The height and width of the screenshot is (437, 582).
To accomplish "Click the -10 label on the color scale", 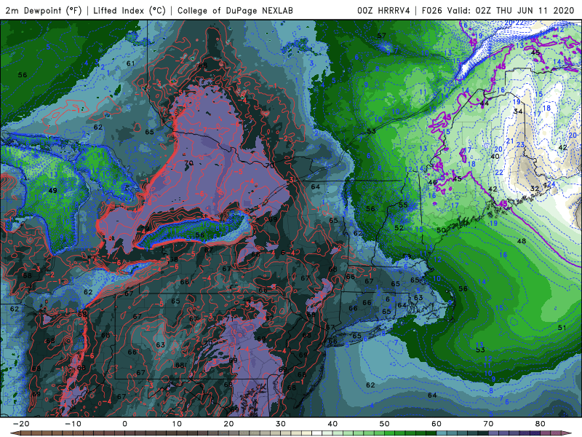I will pyautogui.click(x=73, y=424).
